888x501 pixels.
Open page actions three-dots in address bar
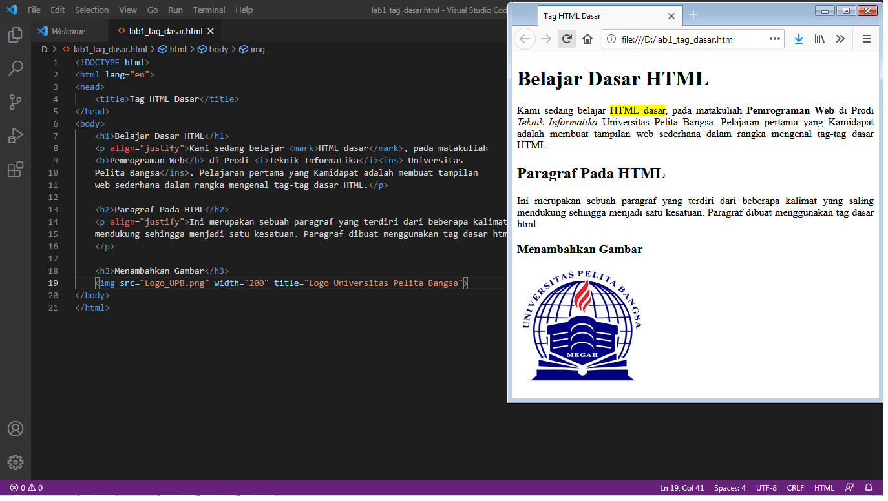tap(775, 39)
